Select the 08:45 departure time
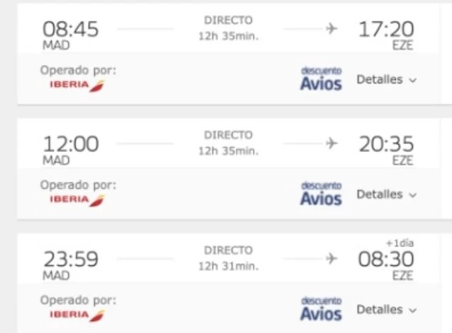 coord(71,30)
